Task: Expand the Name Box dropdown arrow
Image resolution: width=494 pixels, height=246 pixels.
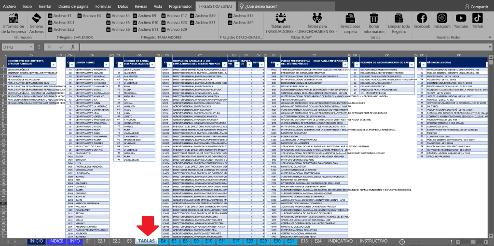Action: click(x=31, y=47)
